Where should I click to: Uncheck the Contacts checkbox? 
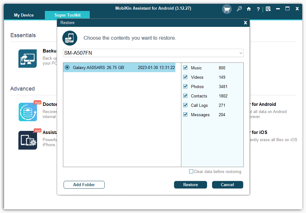[x=185, y=96]
